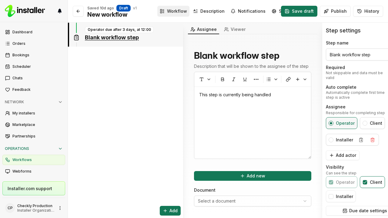Open the workflow History
388x218 pixels.
(368, 11)
